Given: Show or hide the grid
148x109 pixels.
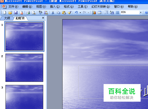Looking at the screenshot, I should tap(118, 13).
